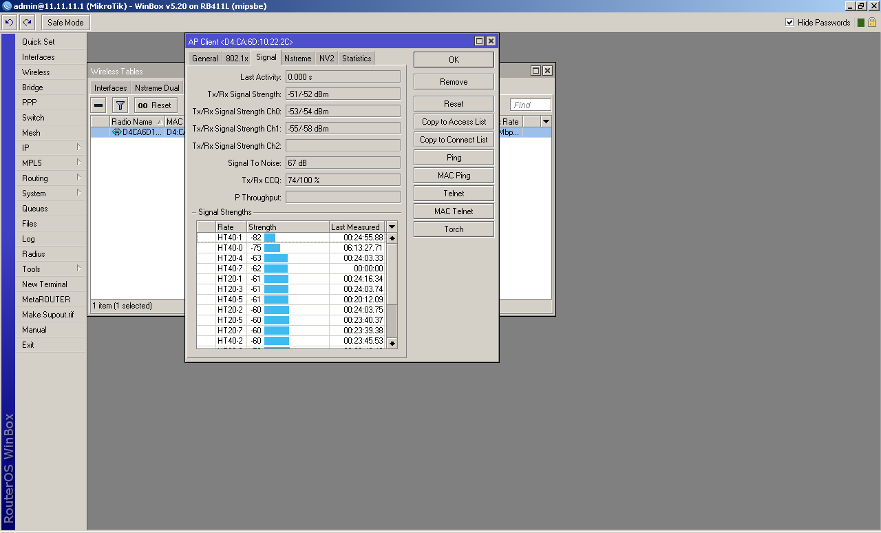Click Copy to Connect List button
Screen dimensions: 881x533
click(454, 140)
